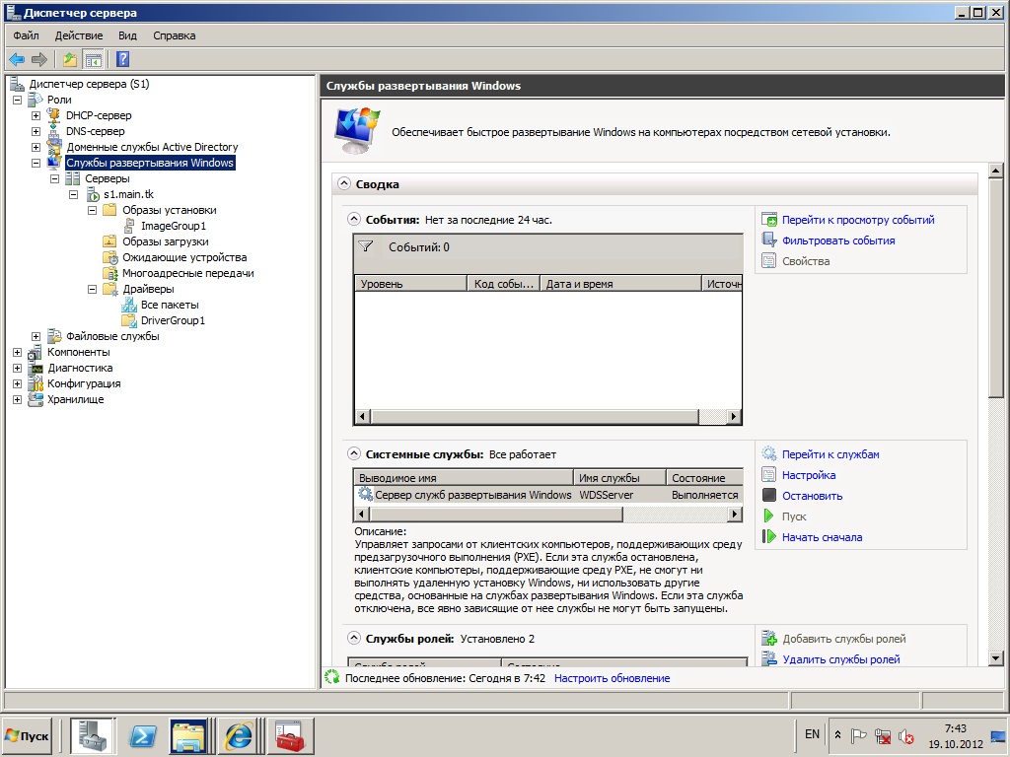Click the s1.main.tk server icon

[x=92, y=194]
